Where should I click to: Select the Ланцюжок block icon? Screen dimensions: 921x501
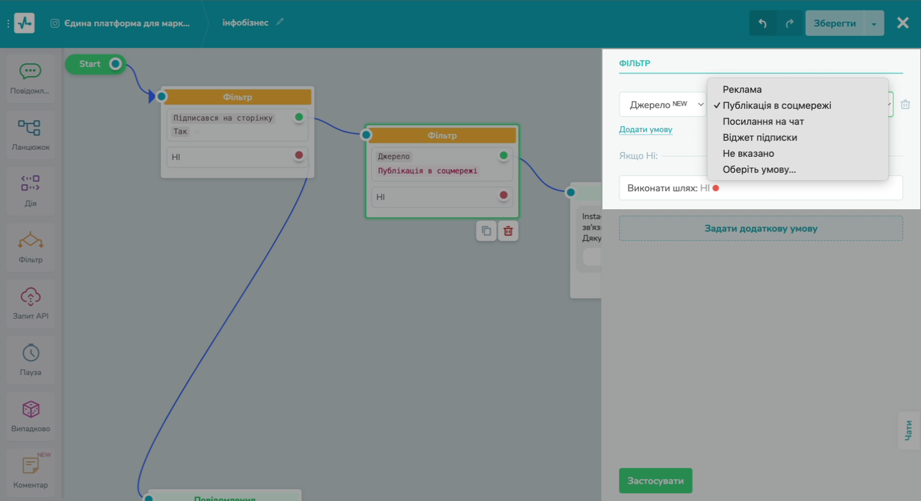pyautogui.click(x=30, y=128)
